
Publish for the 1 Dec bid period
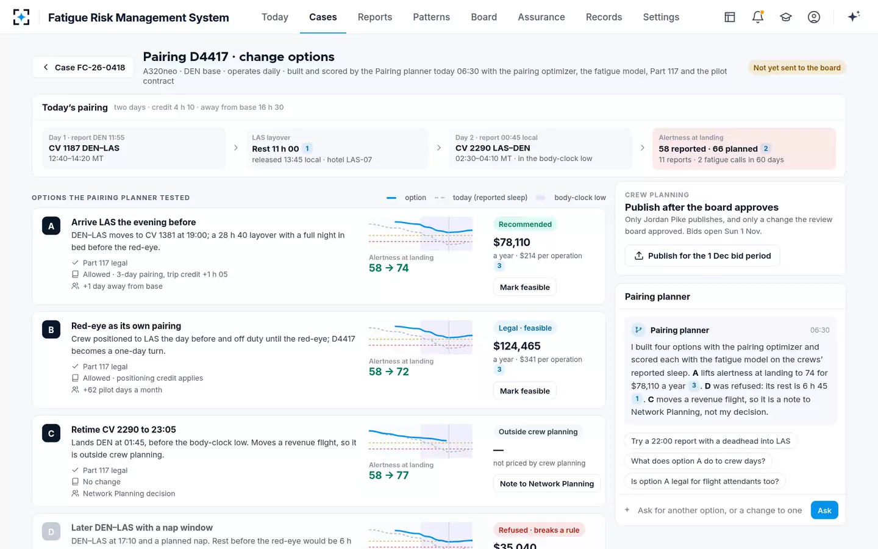click(702, 256)
